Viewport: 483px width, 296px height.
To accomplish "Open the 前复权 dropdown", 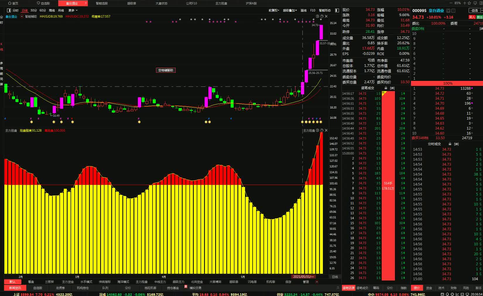I will click(274, 10).
